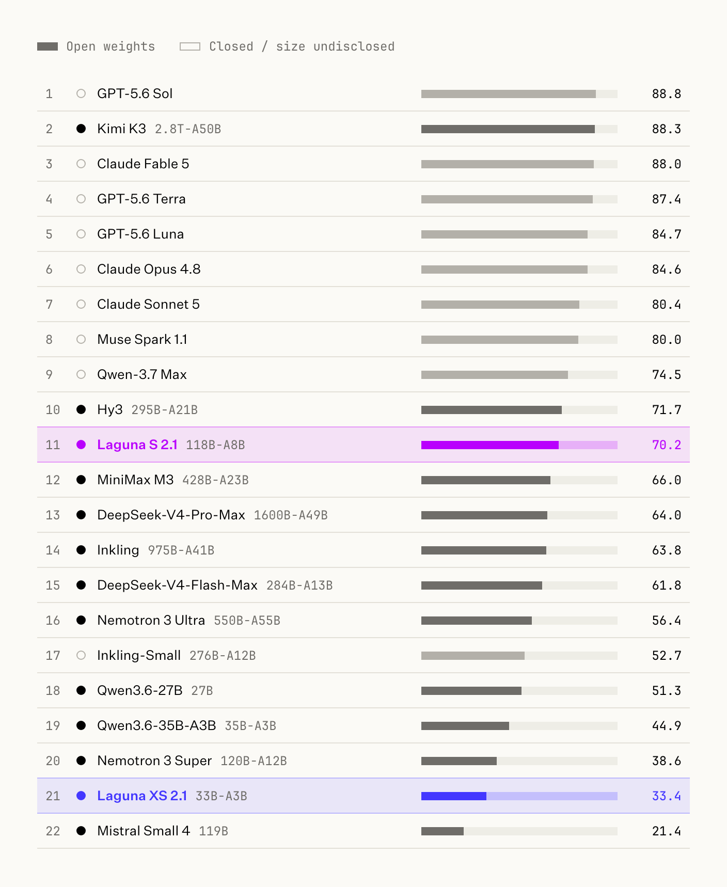Click the purple dot beside Laguna S 2.1
The image size is (727, 887).
click(x=81, y=445)
